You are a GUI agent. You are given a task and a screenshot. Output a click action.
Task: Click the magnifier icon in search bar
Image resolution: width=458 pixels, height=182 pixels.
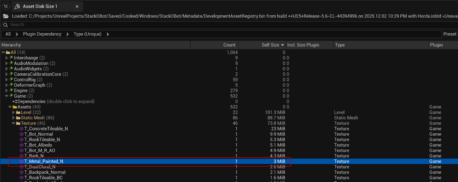tap(5, 25)
